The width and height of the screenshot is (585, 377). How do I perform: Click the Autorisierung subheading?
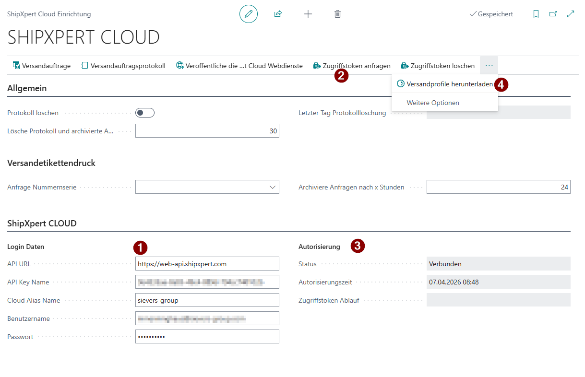319,247
